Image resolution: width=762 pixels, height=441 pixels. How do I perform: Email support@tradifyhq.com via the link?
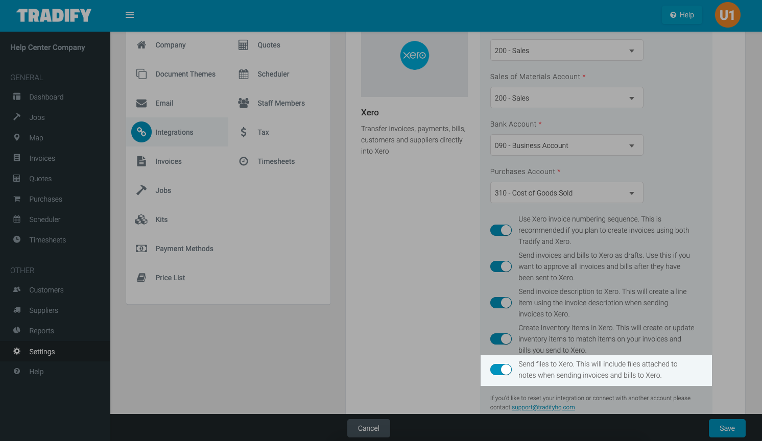543,407
